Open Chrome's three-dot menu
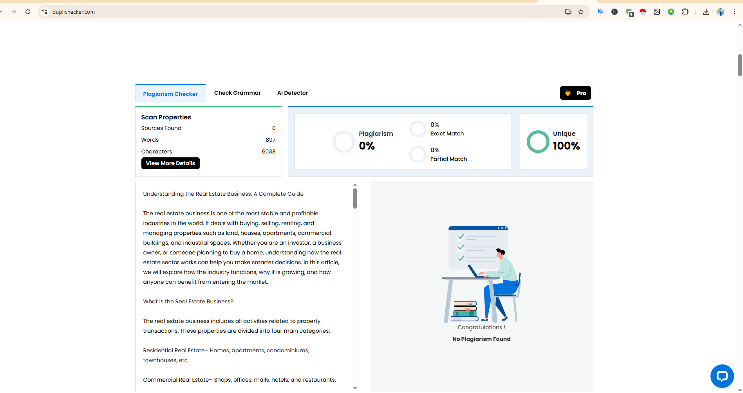 [734, 12]
